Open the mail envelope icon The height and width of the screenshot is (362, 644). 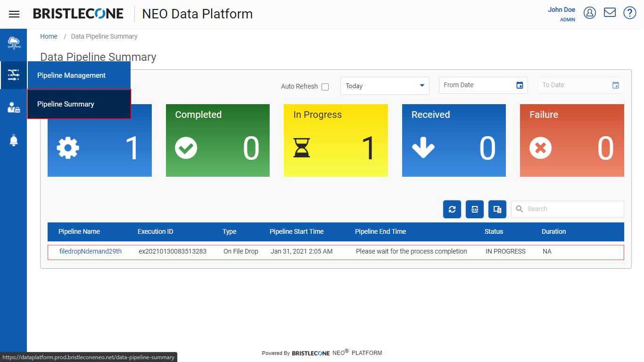tap(610, 12)
